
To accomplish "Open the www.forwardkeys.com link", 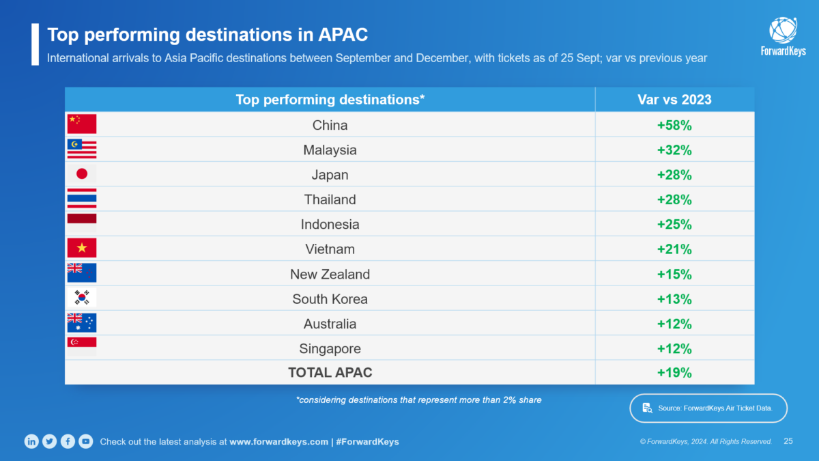I will (x=278, y=442).
